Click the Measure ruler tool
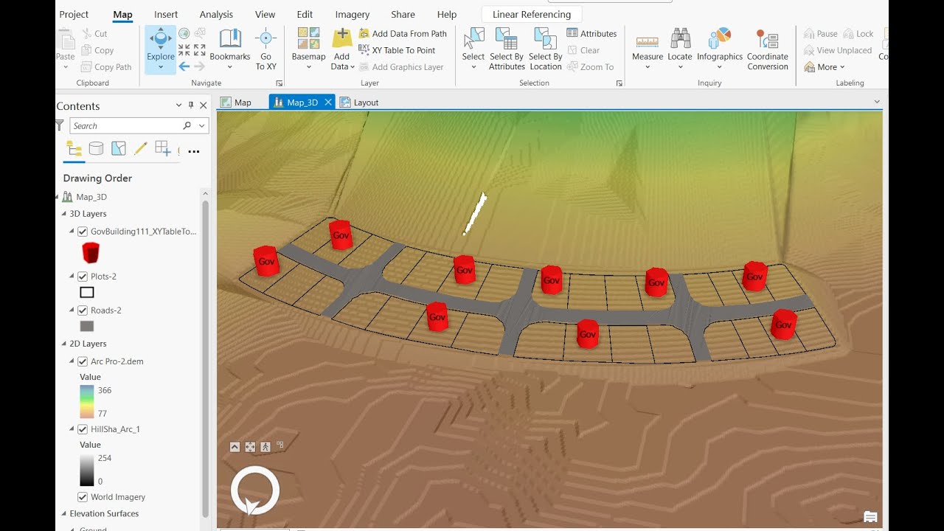Viewport: 944px width, 531px height. pyautogui.click(x=648, y=44)
